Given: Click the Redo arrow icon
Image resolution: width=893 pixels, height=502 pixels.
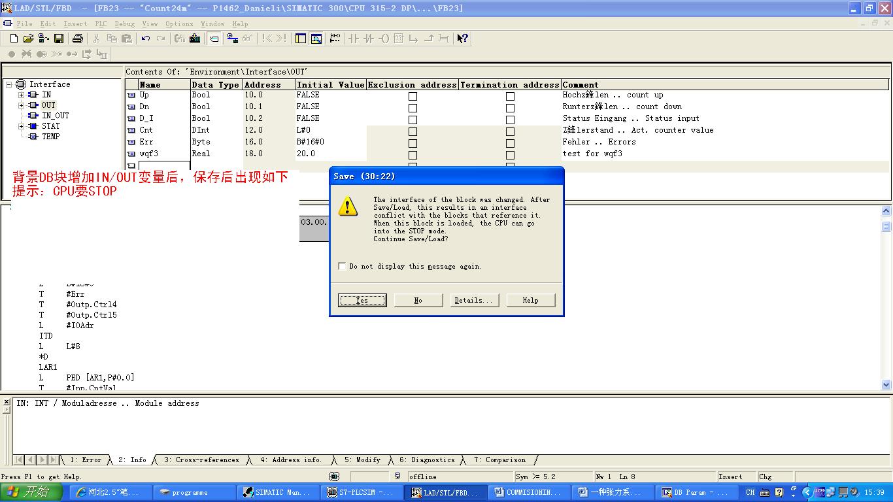Looking at the screenshot, I should [x=161, y=39].
